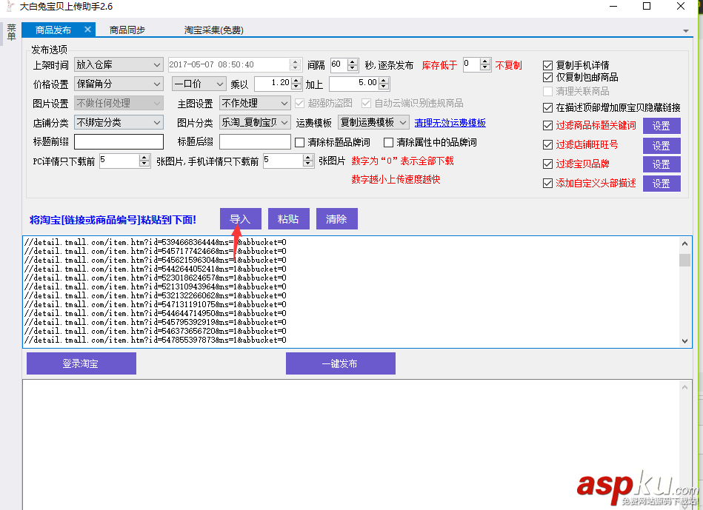The image size is (703, 510).
Task: Open the 淘宝采集(免费) tab
Action: pyautogui.click(x=213, y=30)
